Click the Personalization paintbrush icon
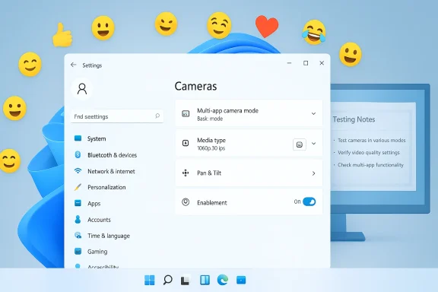The width and height of the screenshot is (438, 292). [78, 187]
